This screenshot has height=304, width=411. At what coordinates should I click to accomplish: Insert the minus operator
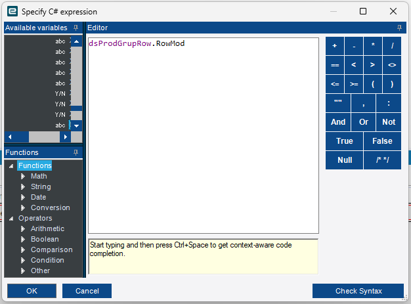point(354,46)
